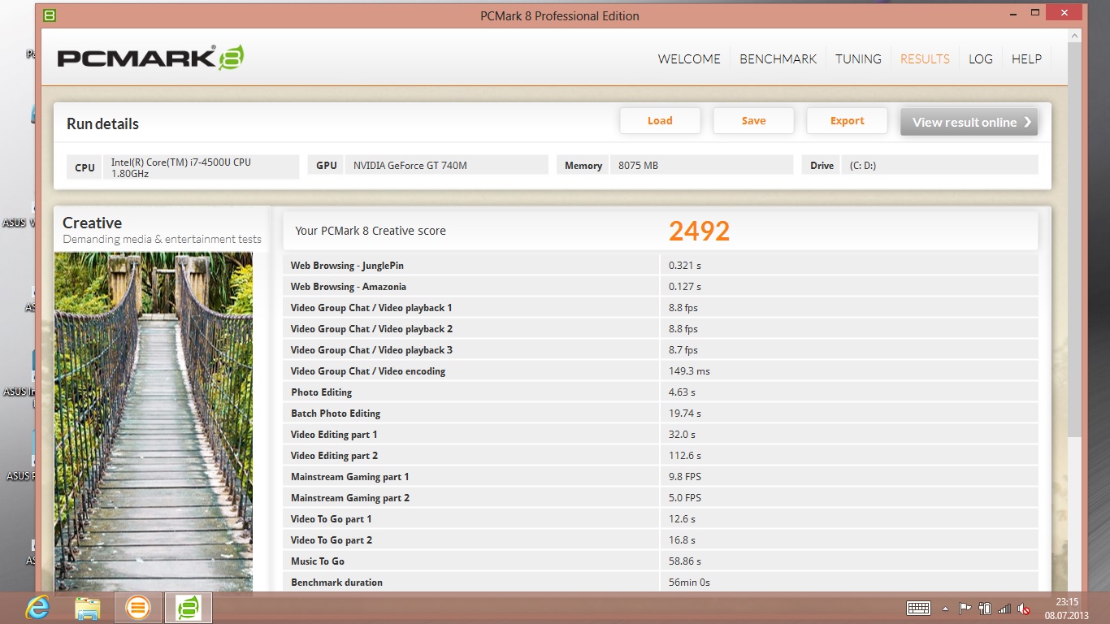Select the Benchmark duration row
The image size is (1110, 624).
tap(660, 583)
